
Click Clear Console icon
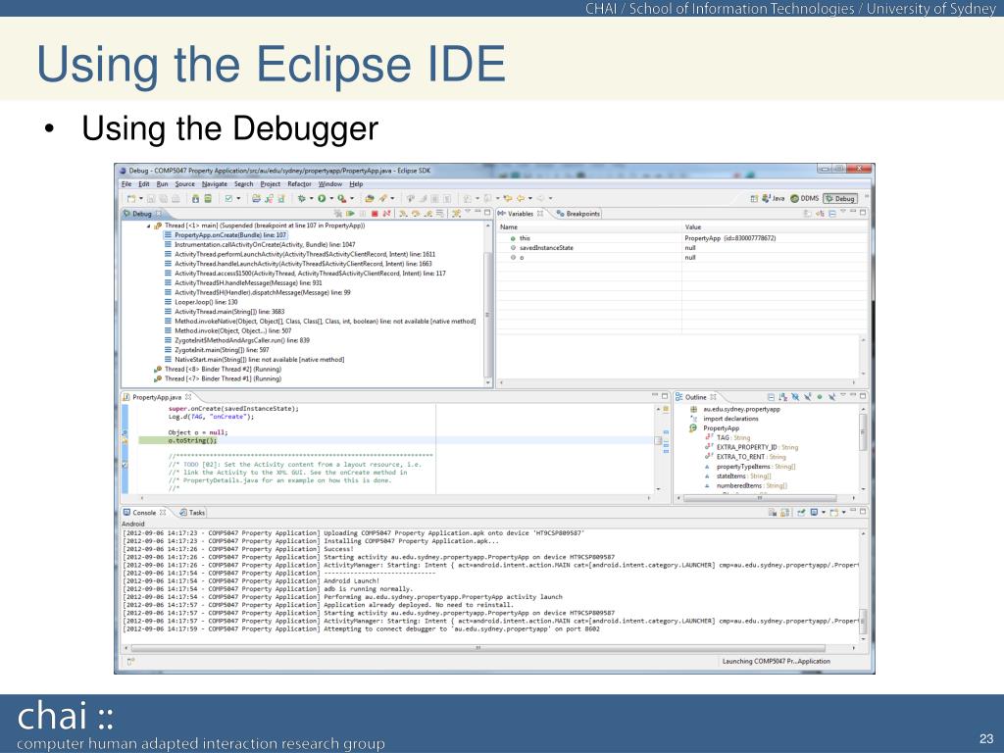[x=773, y=512]
